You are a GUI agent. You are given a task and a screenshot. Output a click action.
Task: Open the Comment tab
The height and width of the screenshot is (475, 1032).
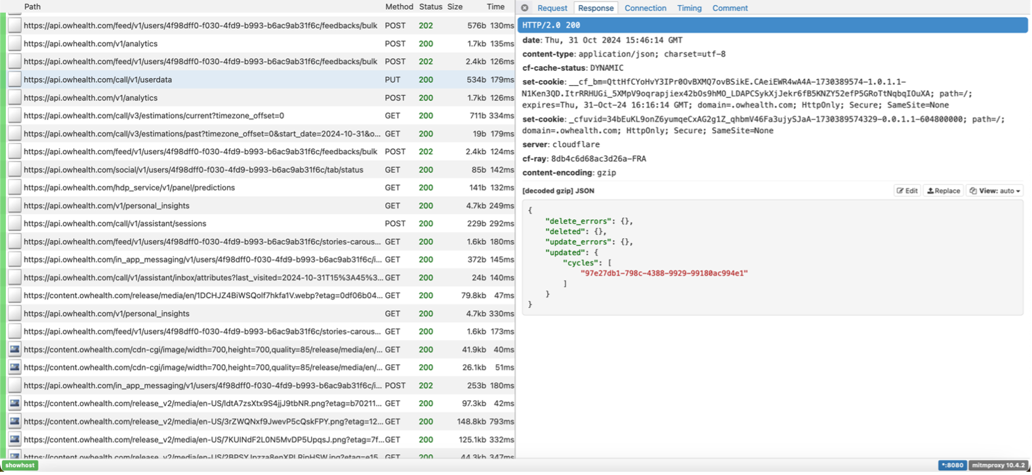(x=730, y=8)
